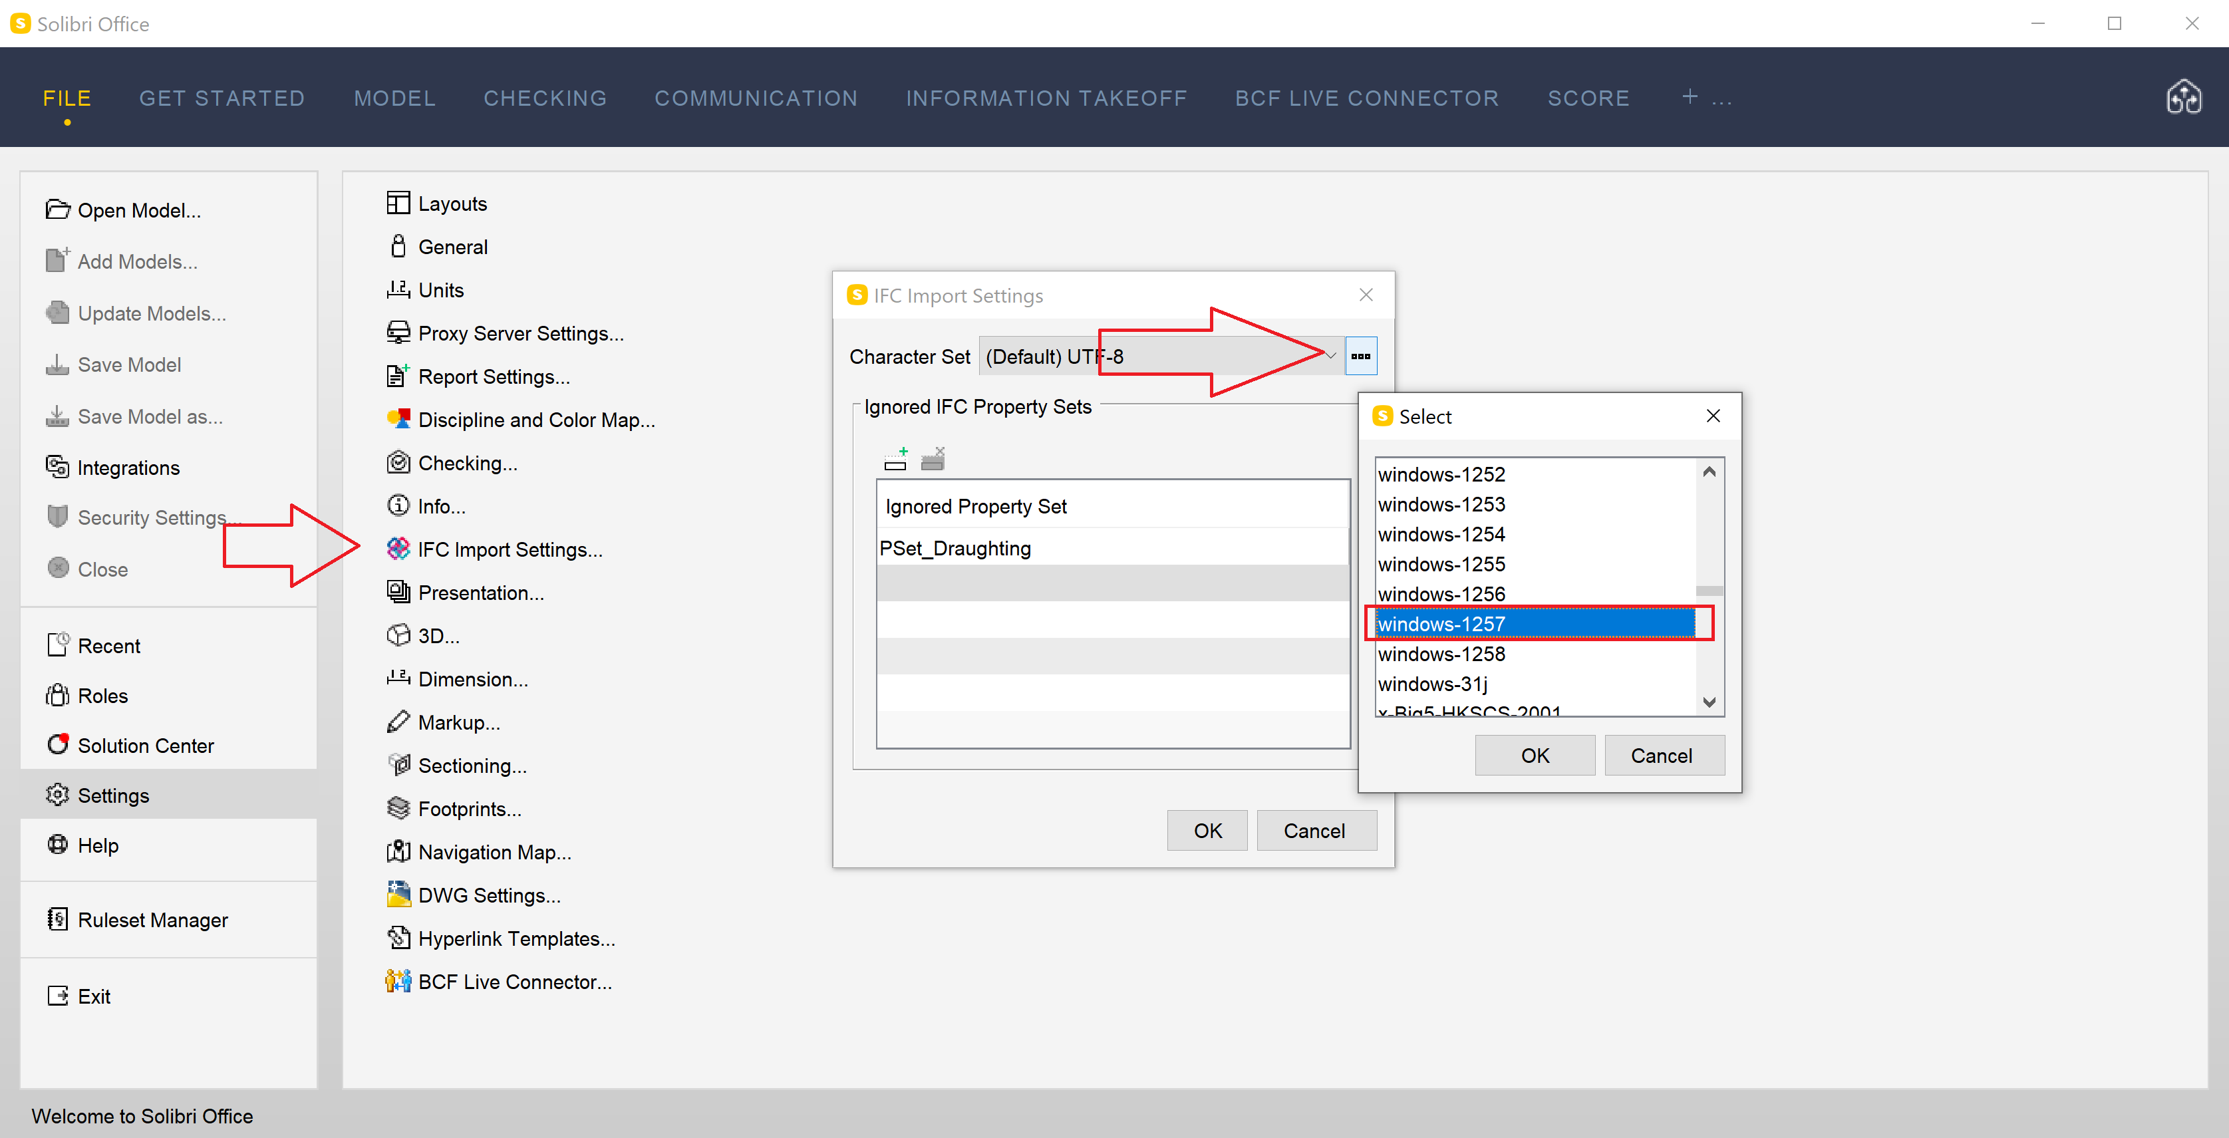Open Settings in the File sidebar

coord(168,794)
